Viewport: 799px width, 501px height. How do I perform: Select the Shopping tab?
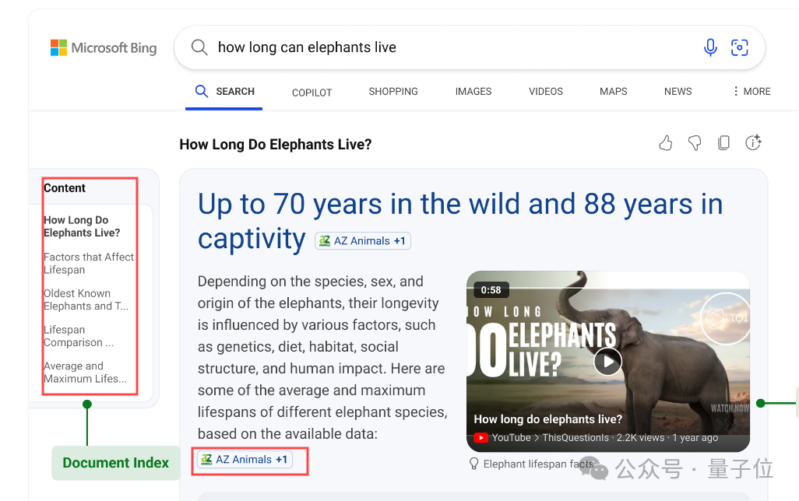point(393,92)
